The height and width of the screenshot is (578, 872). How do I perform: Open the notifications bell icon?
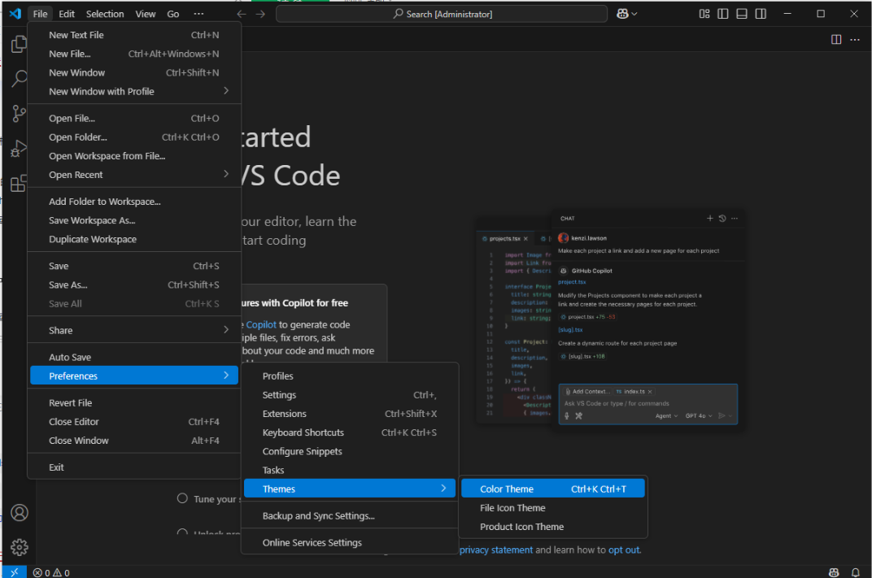[x=855, y=572]
